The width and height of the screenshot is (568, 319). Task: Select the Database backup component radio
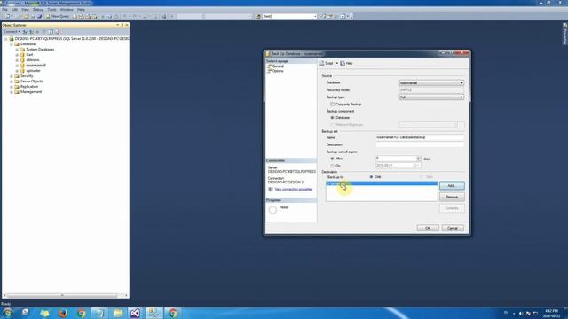[332, 118]
